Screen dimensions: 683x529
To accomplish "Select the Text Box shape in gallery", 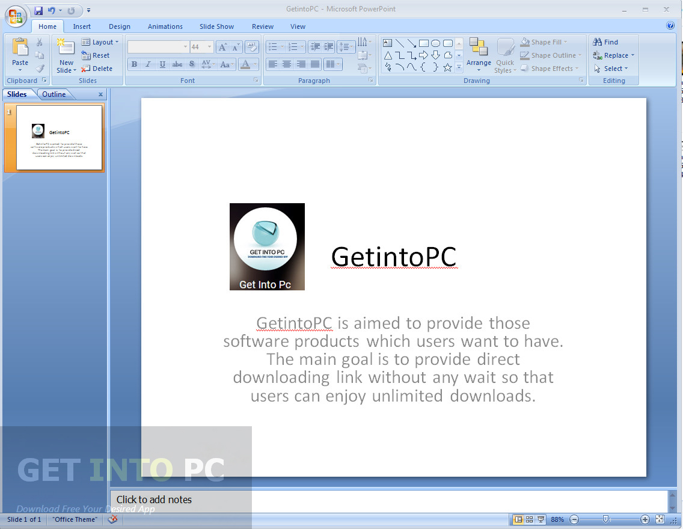I will pyautogui.click(x=387, y=43).
